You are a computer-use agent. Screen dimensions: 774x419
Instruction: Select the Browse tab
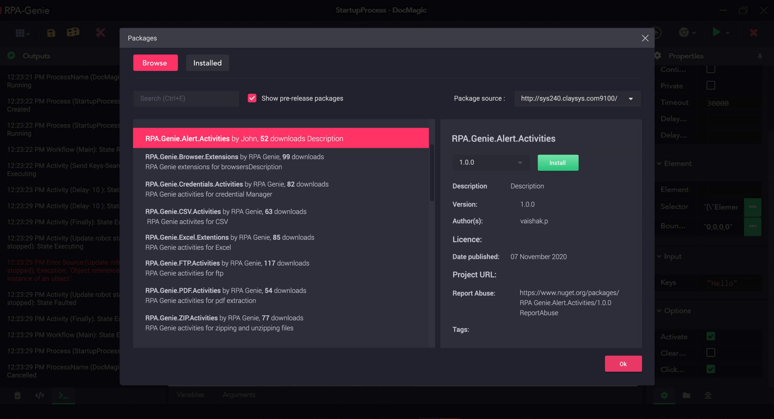tap(155, 63)
